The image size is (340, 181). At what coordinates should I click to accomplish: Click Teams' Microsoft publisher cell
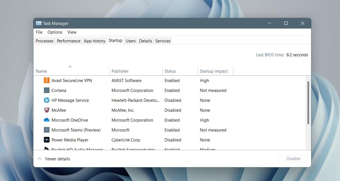pyautogui.click(x=120, y=130)
